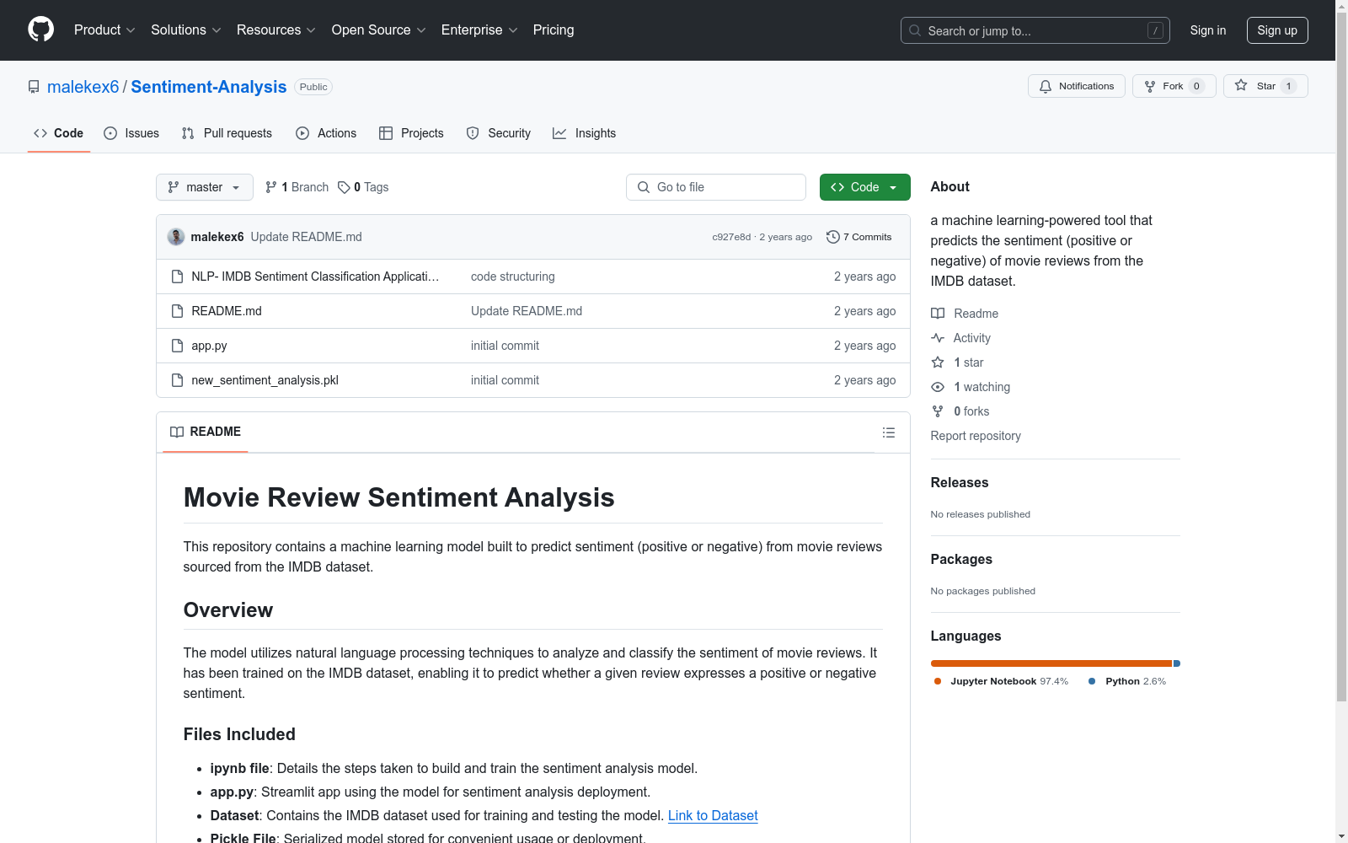Click the Jupyter Notebook 97.4% language link
The width and height of the screenshot is (1348, 843).
(1001, 681)
